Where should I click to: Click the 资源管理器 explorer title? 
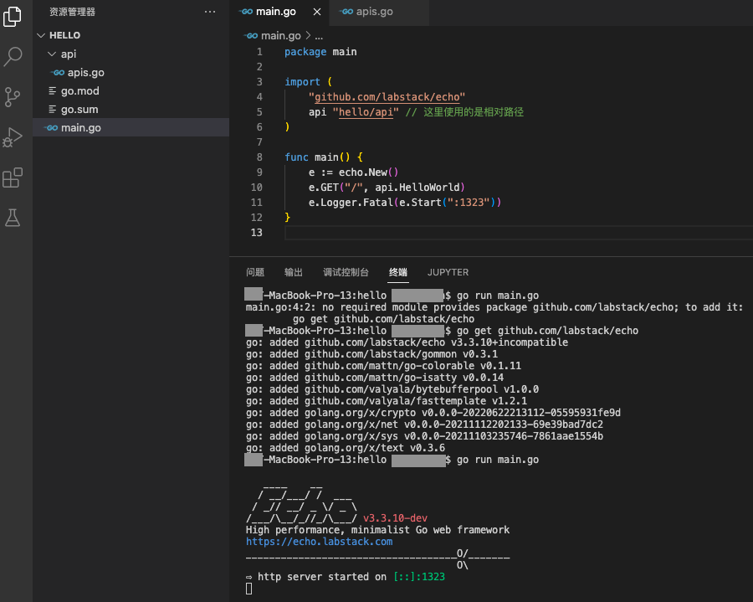(72, 12)
